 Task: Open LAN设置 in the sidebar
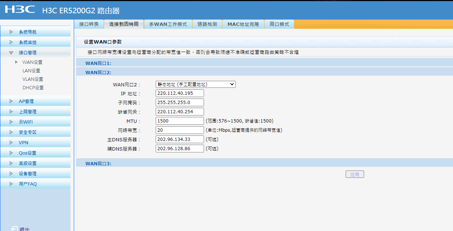click(x=31, y=71)
